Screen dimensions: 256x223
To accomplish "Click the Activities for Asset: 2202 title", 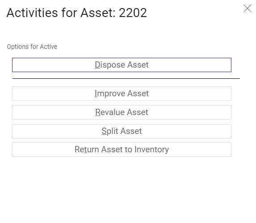I will point(77,13).
